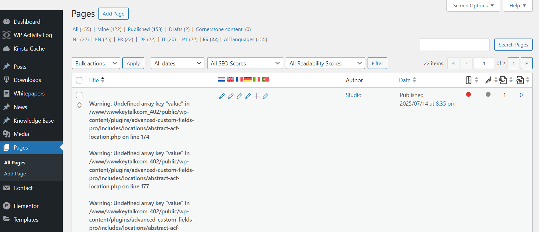Click the gray readability score indicator
This screenshot has height=232, width=539.
[488, 94]
